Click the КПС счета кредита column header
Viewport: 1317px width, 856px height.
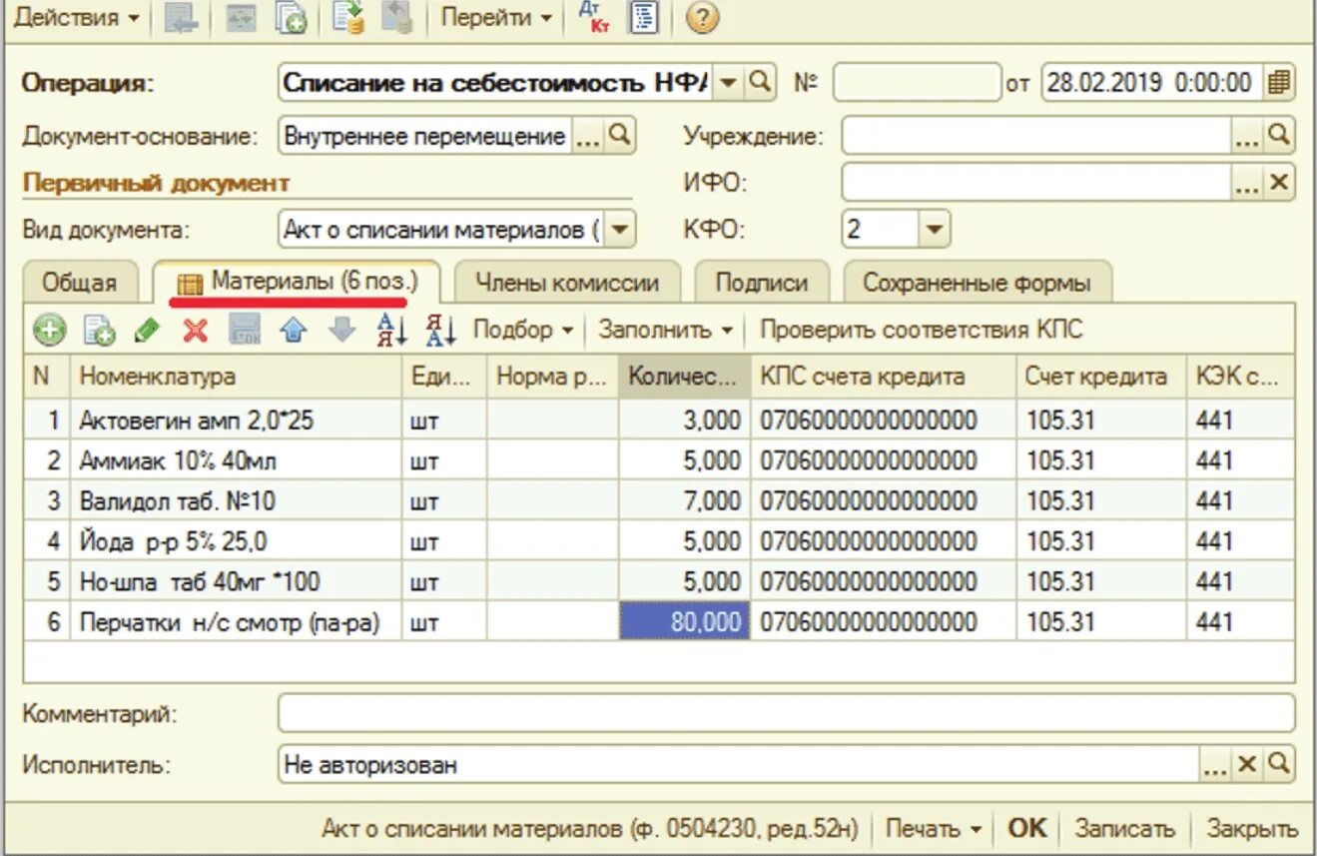click(884, 377)
